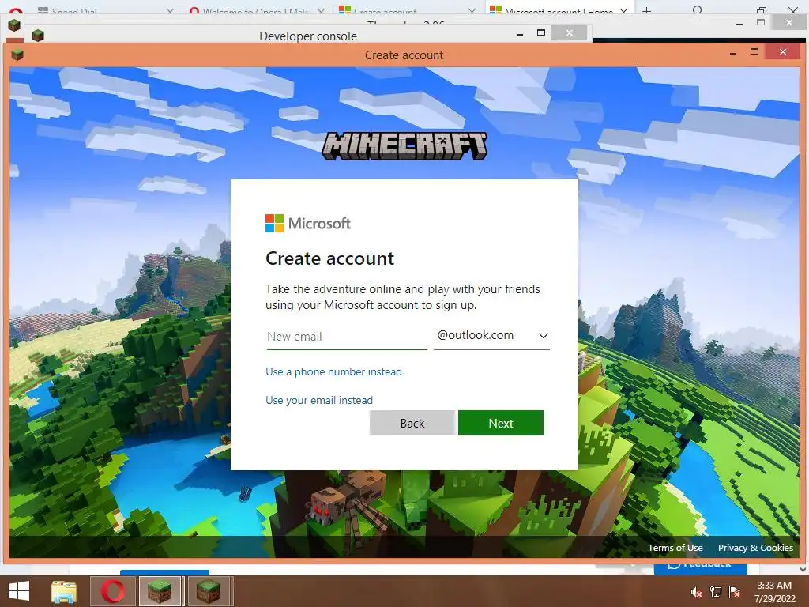Viewport: 809px width, 607px height.
Task: Click the taskbar clock showing 3:33 AM
Action: tap(774, 591)
